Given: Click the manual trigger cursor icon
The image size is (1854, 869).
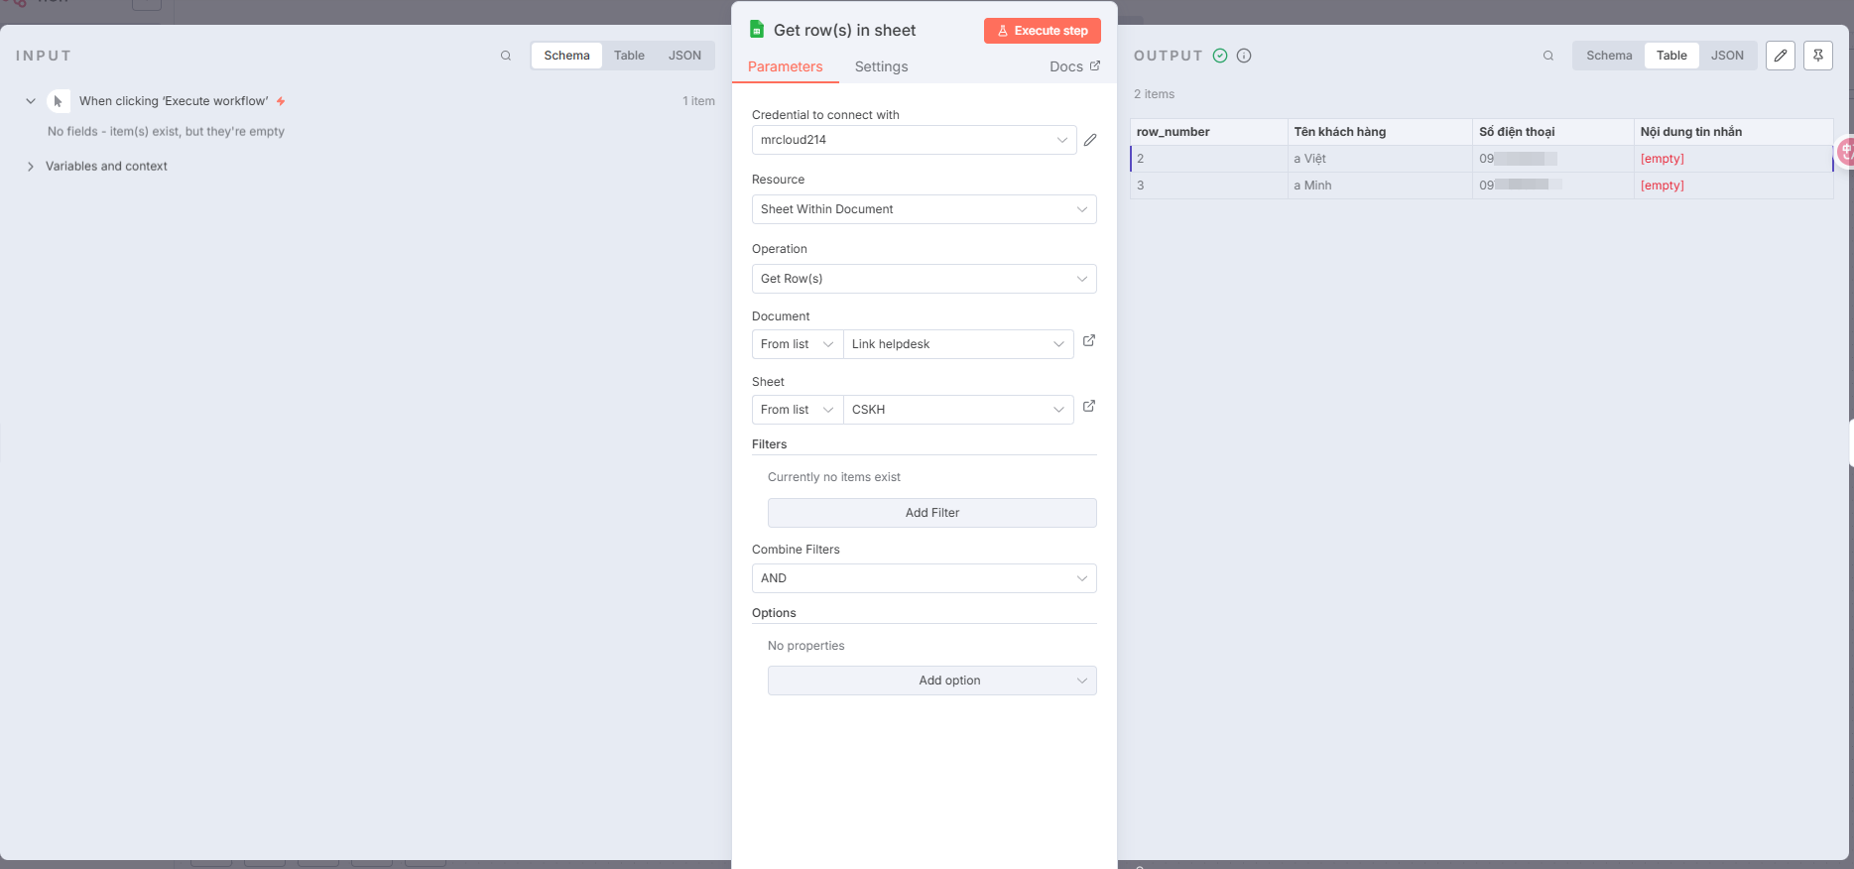Looking at the screenshot, I should pyautogui.click(x=59, y=101).
